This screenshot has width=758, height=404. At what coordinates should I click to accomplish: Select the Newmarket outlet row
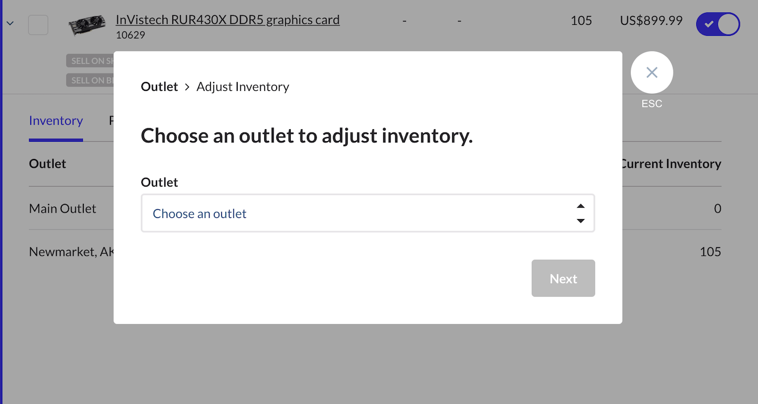coord(70,251)
